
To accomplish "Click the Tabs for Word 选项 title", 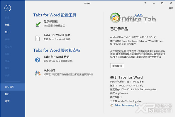I will 57,35.
